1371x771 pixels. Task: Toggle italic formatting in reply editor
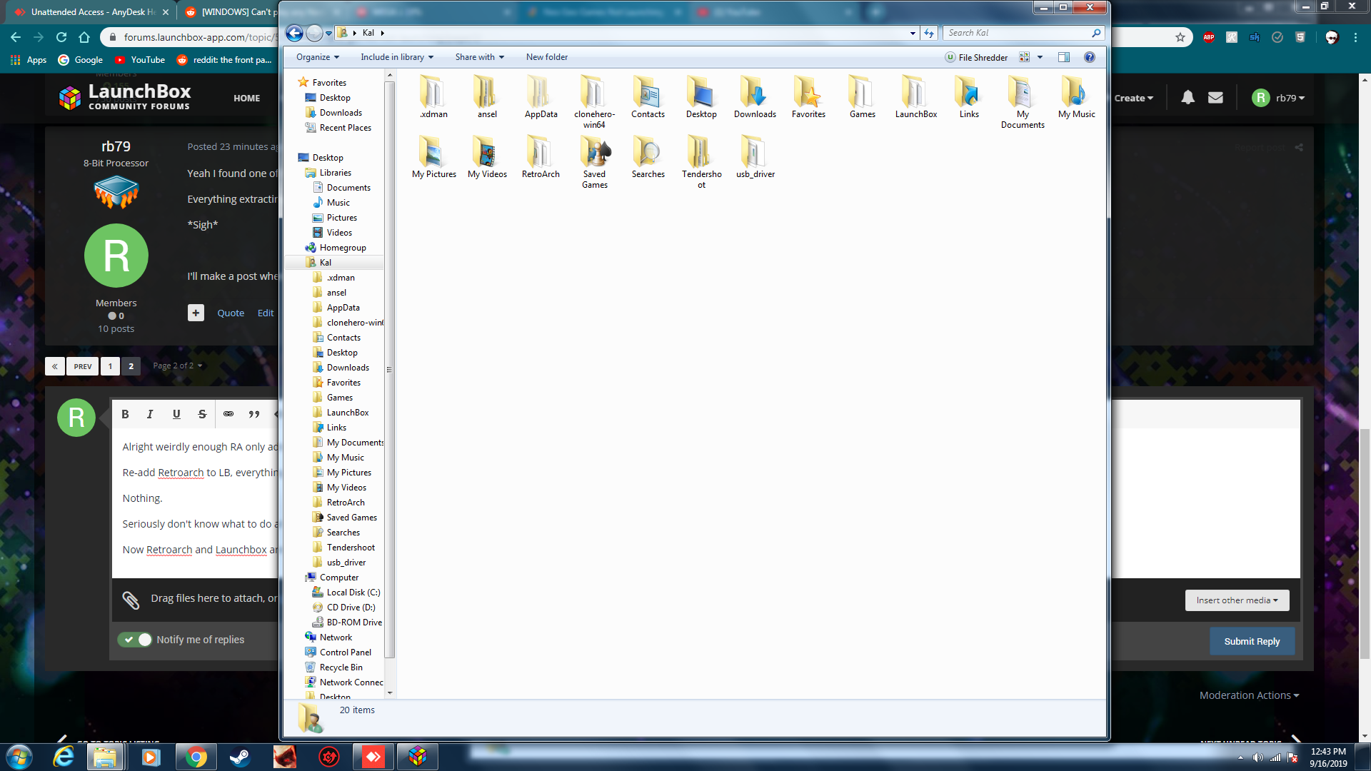pyautogui.click(x=150, y=414)
